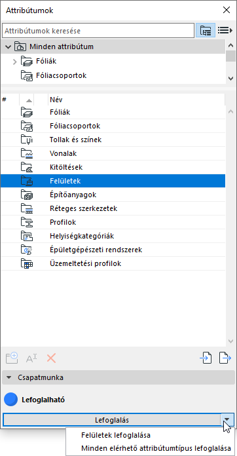Viewport: 237px width, 456px height.
Task: Click the import attributes icon
Action: coord(206,358)
